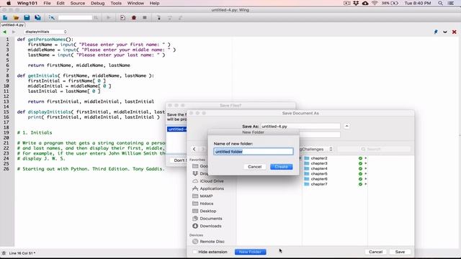The height and width of the screenshot is (259, 461).
Task: Click the step-over debug icon
Action: click(170, 17)
